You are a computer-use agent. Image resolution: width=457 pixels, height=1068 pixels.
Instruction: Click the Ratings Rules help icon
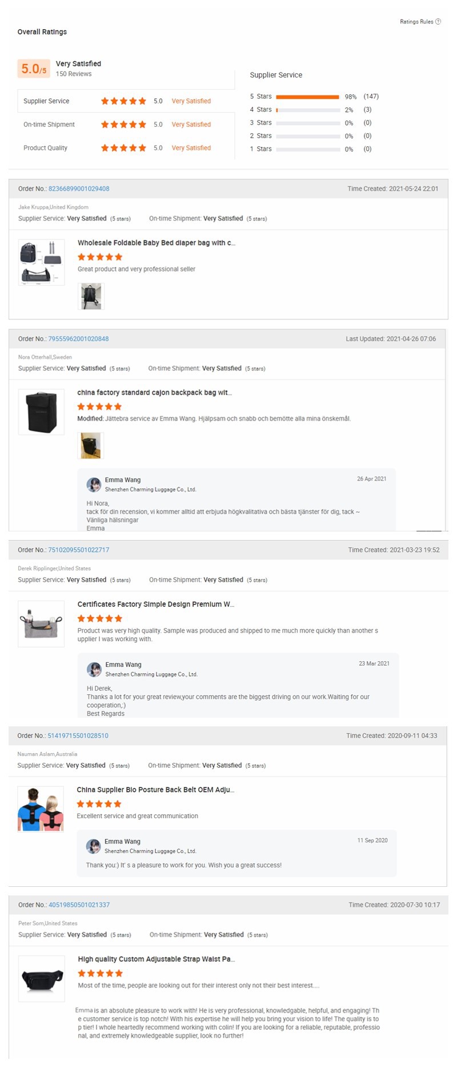[x=438, y=22]
